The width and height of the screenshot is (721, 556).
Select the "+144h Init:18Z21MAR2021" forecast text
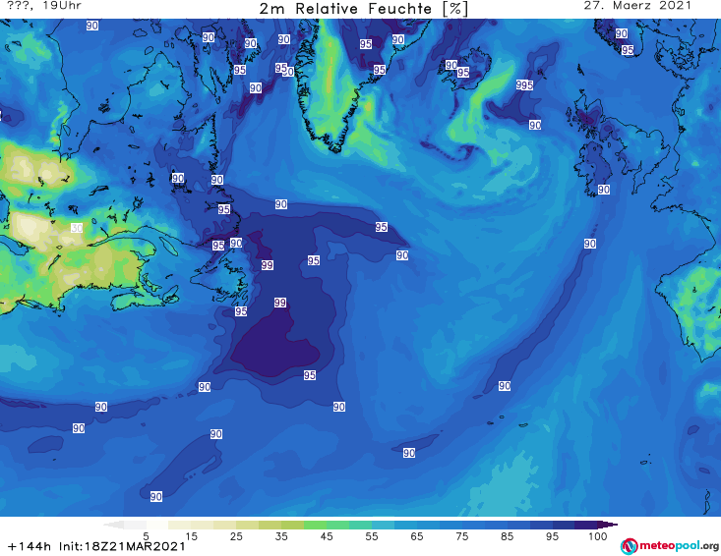[x=96, y=546]
